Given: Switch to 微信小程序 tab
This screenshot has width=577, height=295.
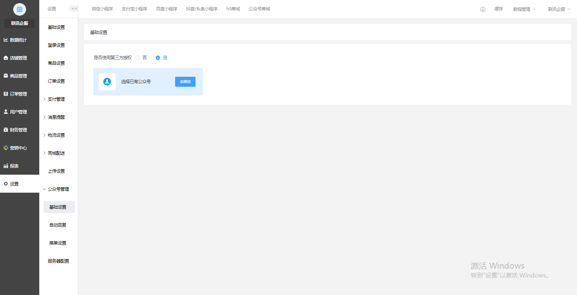Looking at the screenshot, I should pos(102,9).
